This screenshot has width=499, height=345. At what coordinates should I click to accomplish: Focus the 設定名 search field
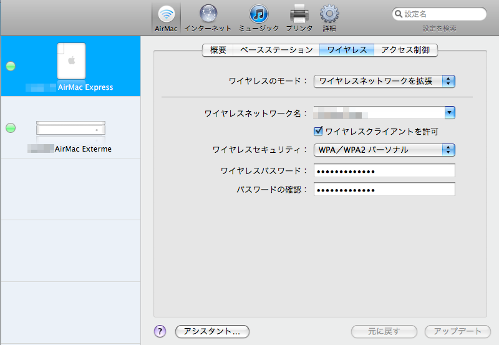(x=439, y=14)
